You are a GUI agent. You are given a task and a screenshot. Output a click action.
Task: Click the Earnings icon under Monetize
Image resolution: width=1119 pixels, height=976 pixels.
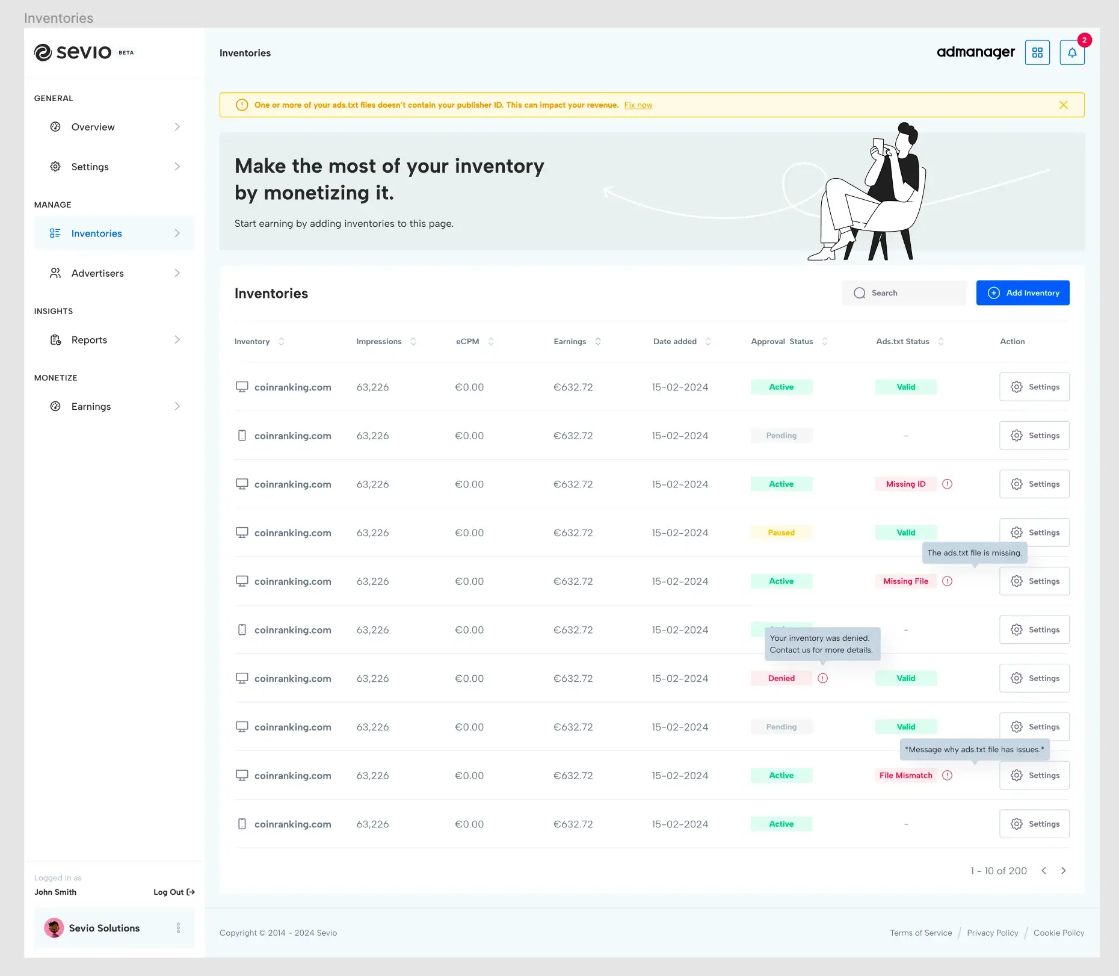click(x=55, y=406)
